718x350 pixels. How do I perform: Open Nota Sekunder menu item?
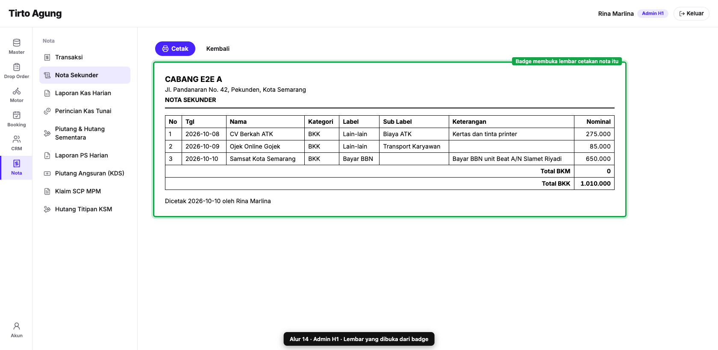click(85, 75)
